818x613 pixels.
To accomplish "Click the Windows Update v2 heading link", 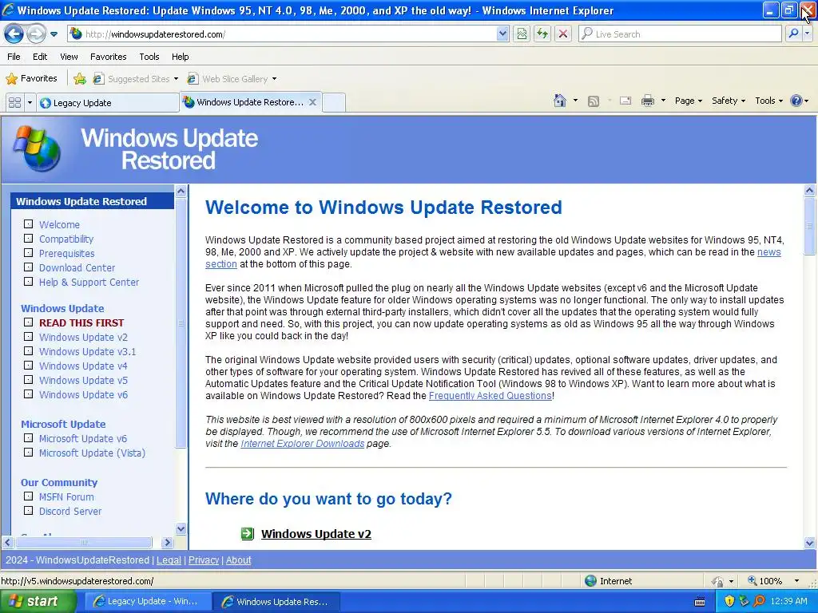I will pyautogui.click(x=316, y=534).
